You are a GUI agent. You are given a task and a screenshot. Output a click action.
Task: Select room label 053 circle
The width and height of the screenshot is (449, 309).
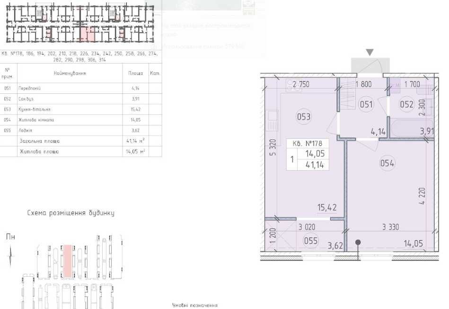click(304, 117)
